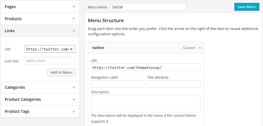Click the Navigation Label field

(x=118, y=84)
